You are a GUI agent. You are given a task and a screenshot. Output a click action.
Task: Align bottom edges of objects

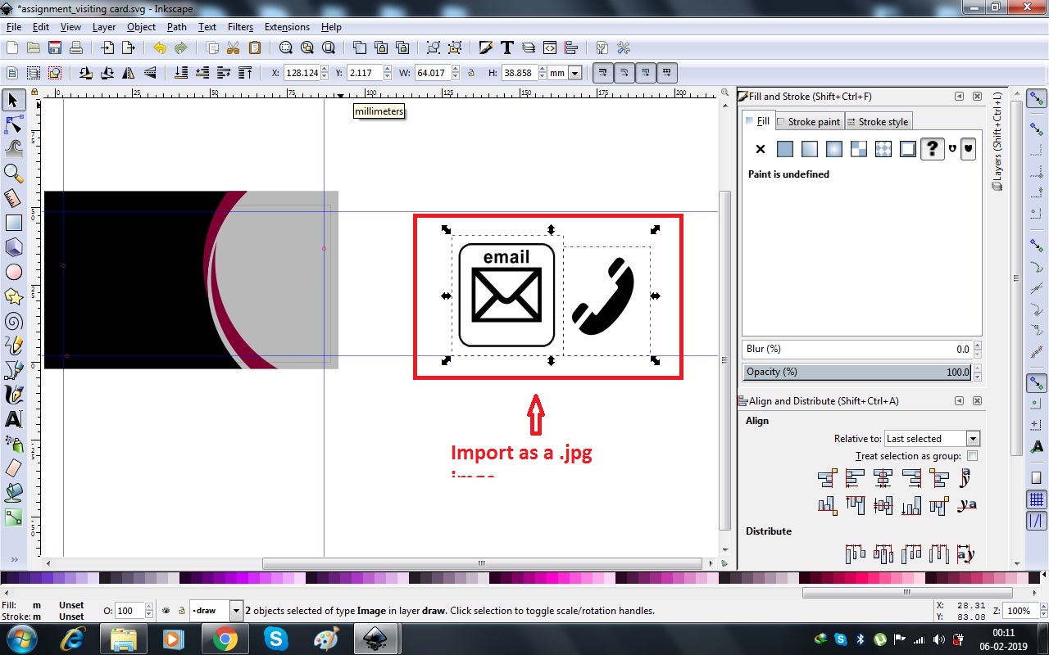(x=910, y=505)
